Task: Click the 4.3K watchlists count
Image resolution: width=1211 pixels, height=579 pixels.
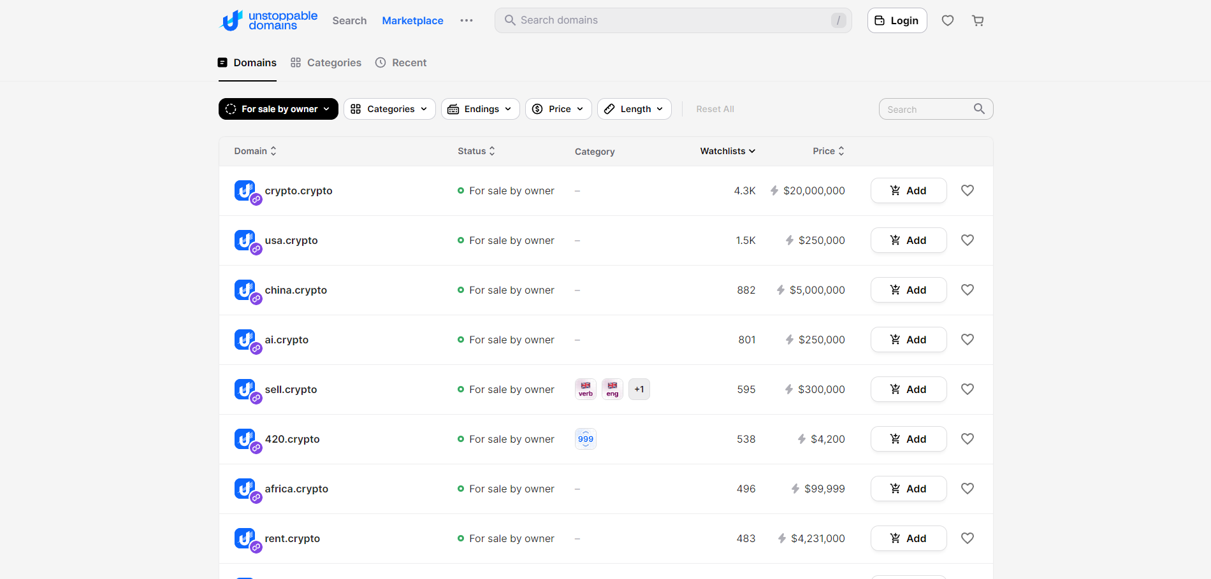Action: (744, 190)
